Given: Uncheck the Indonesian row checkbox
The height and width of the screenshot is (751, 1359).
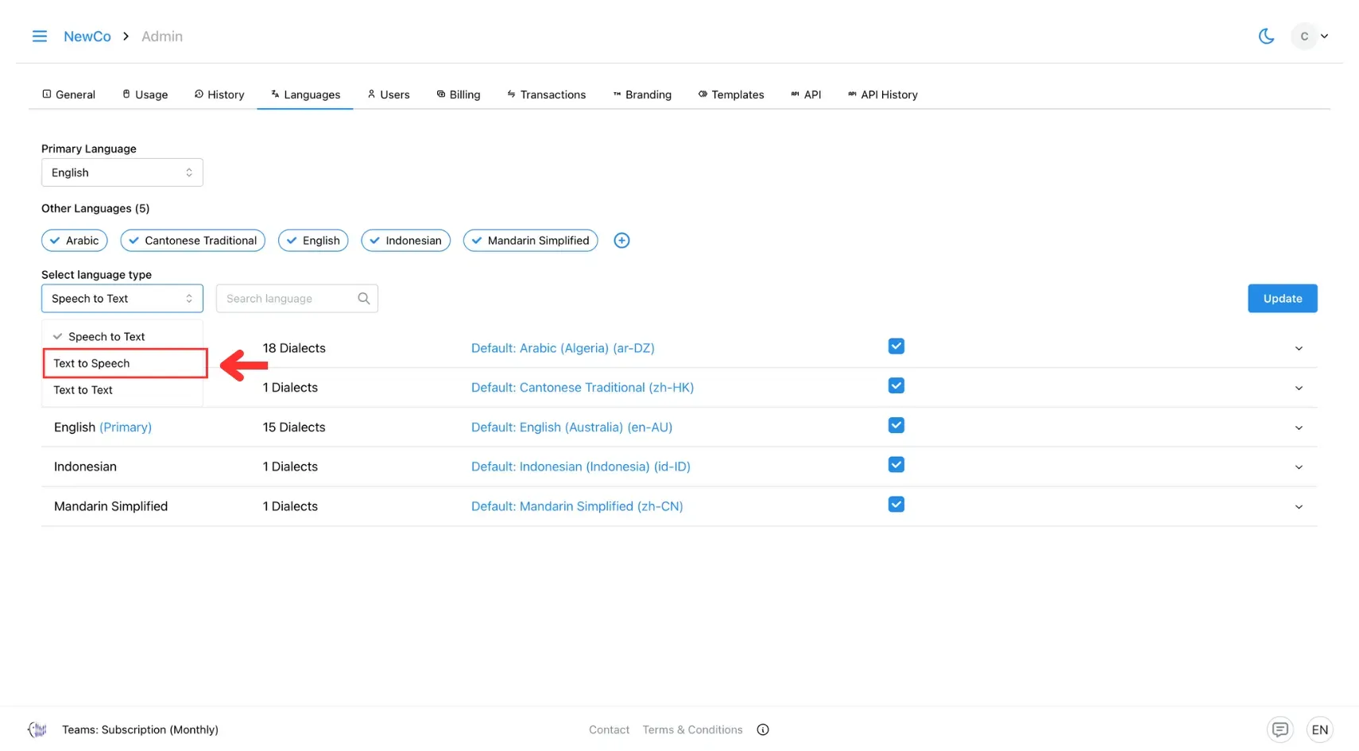Looking at the screenshot, I should (x=896, y=465).
